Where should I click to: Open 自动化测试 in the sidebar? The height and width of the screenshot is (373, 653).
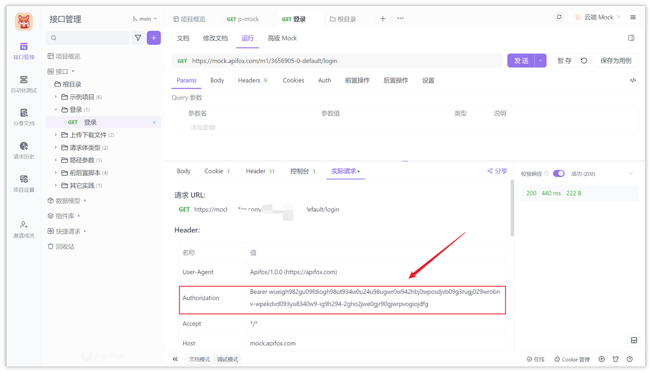(23, 84)
